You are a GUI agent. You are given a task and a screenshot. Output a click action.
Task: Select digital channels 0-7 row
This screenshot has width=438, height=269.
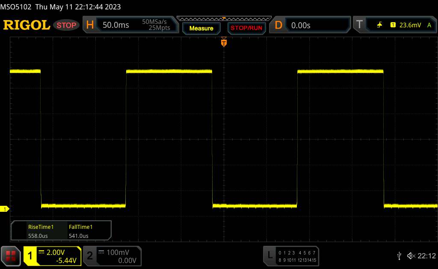pyautogui.click(x=297, y=253)
